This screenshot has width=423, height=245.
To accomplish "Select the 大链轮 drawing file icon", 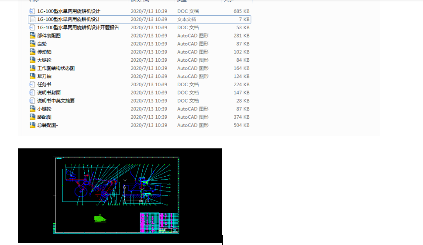I will click(32, 60).
